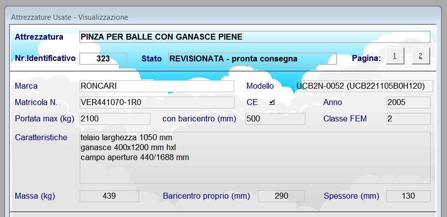The image size is (447, 217).
Task: Click the 'Stato' label
Action: pyautogui.click(x=151, y=59)
